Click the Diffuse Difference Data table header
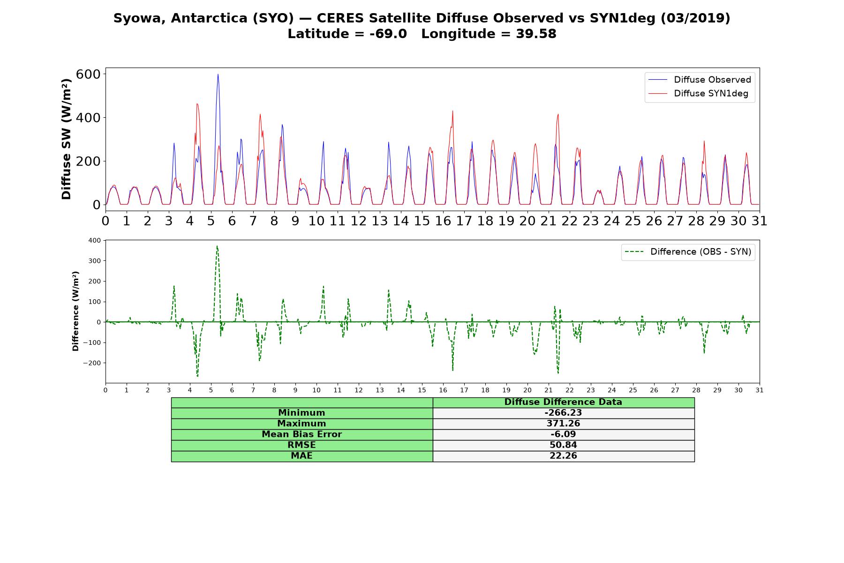Image resolution: width=844 pixels, height=563 pixels. (564, 402)
